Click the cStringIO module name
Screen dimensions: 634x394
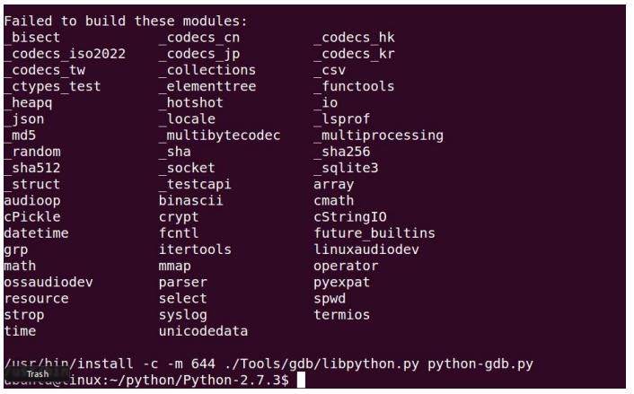tap(350, 217)
